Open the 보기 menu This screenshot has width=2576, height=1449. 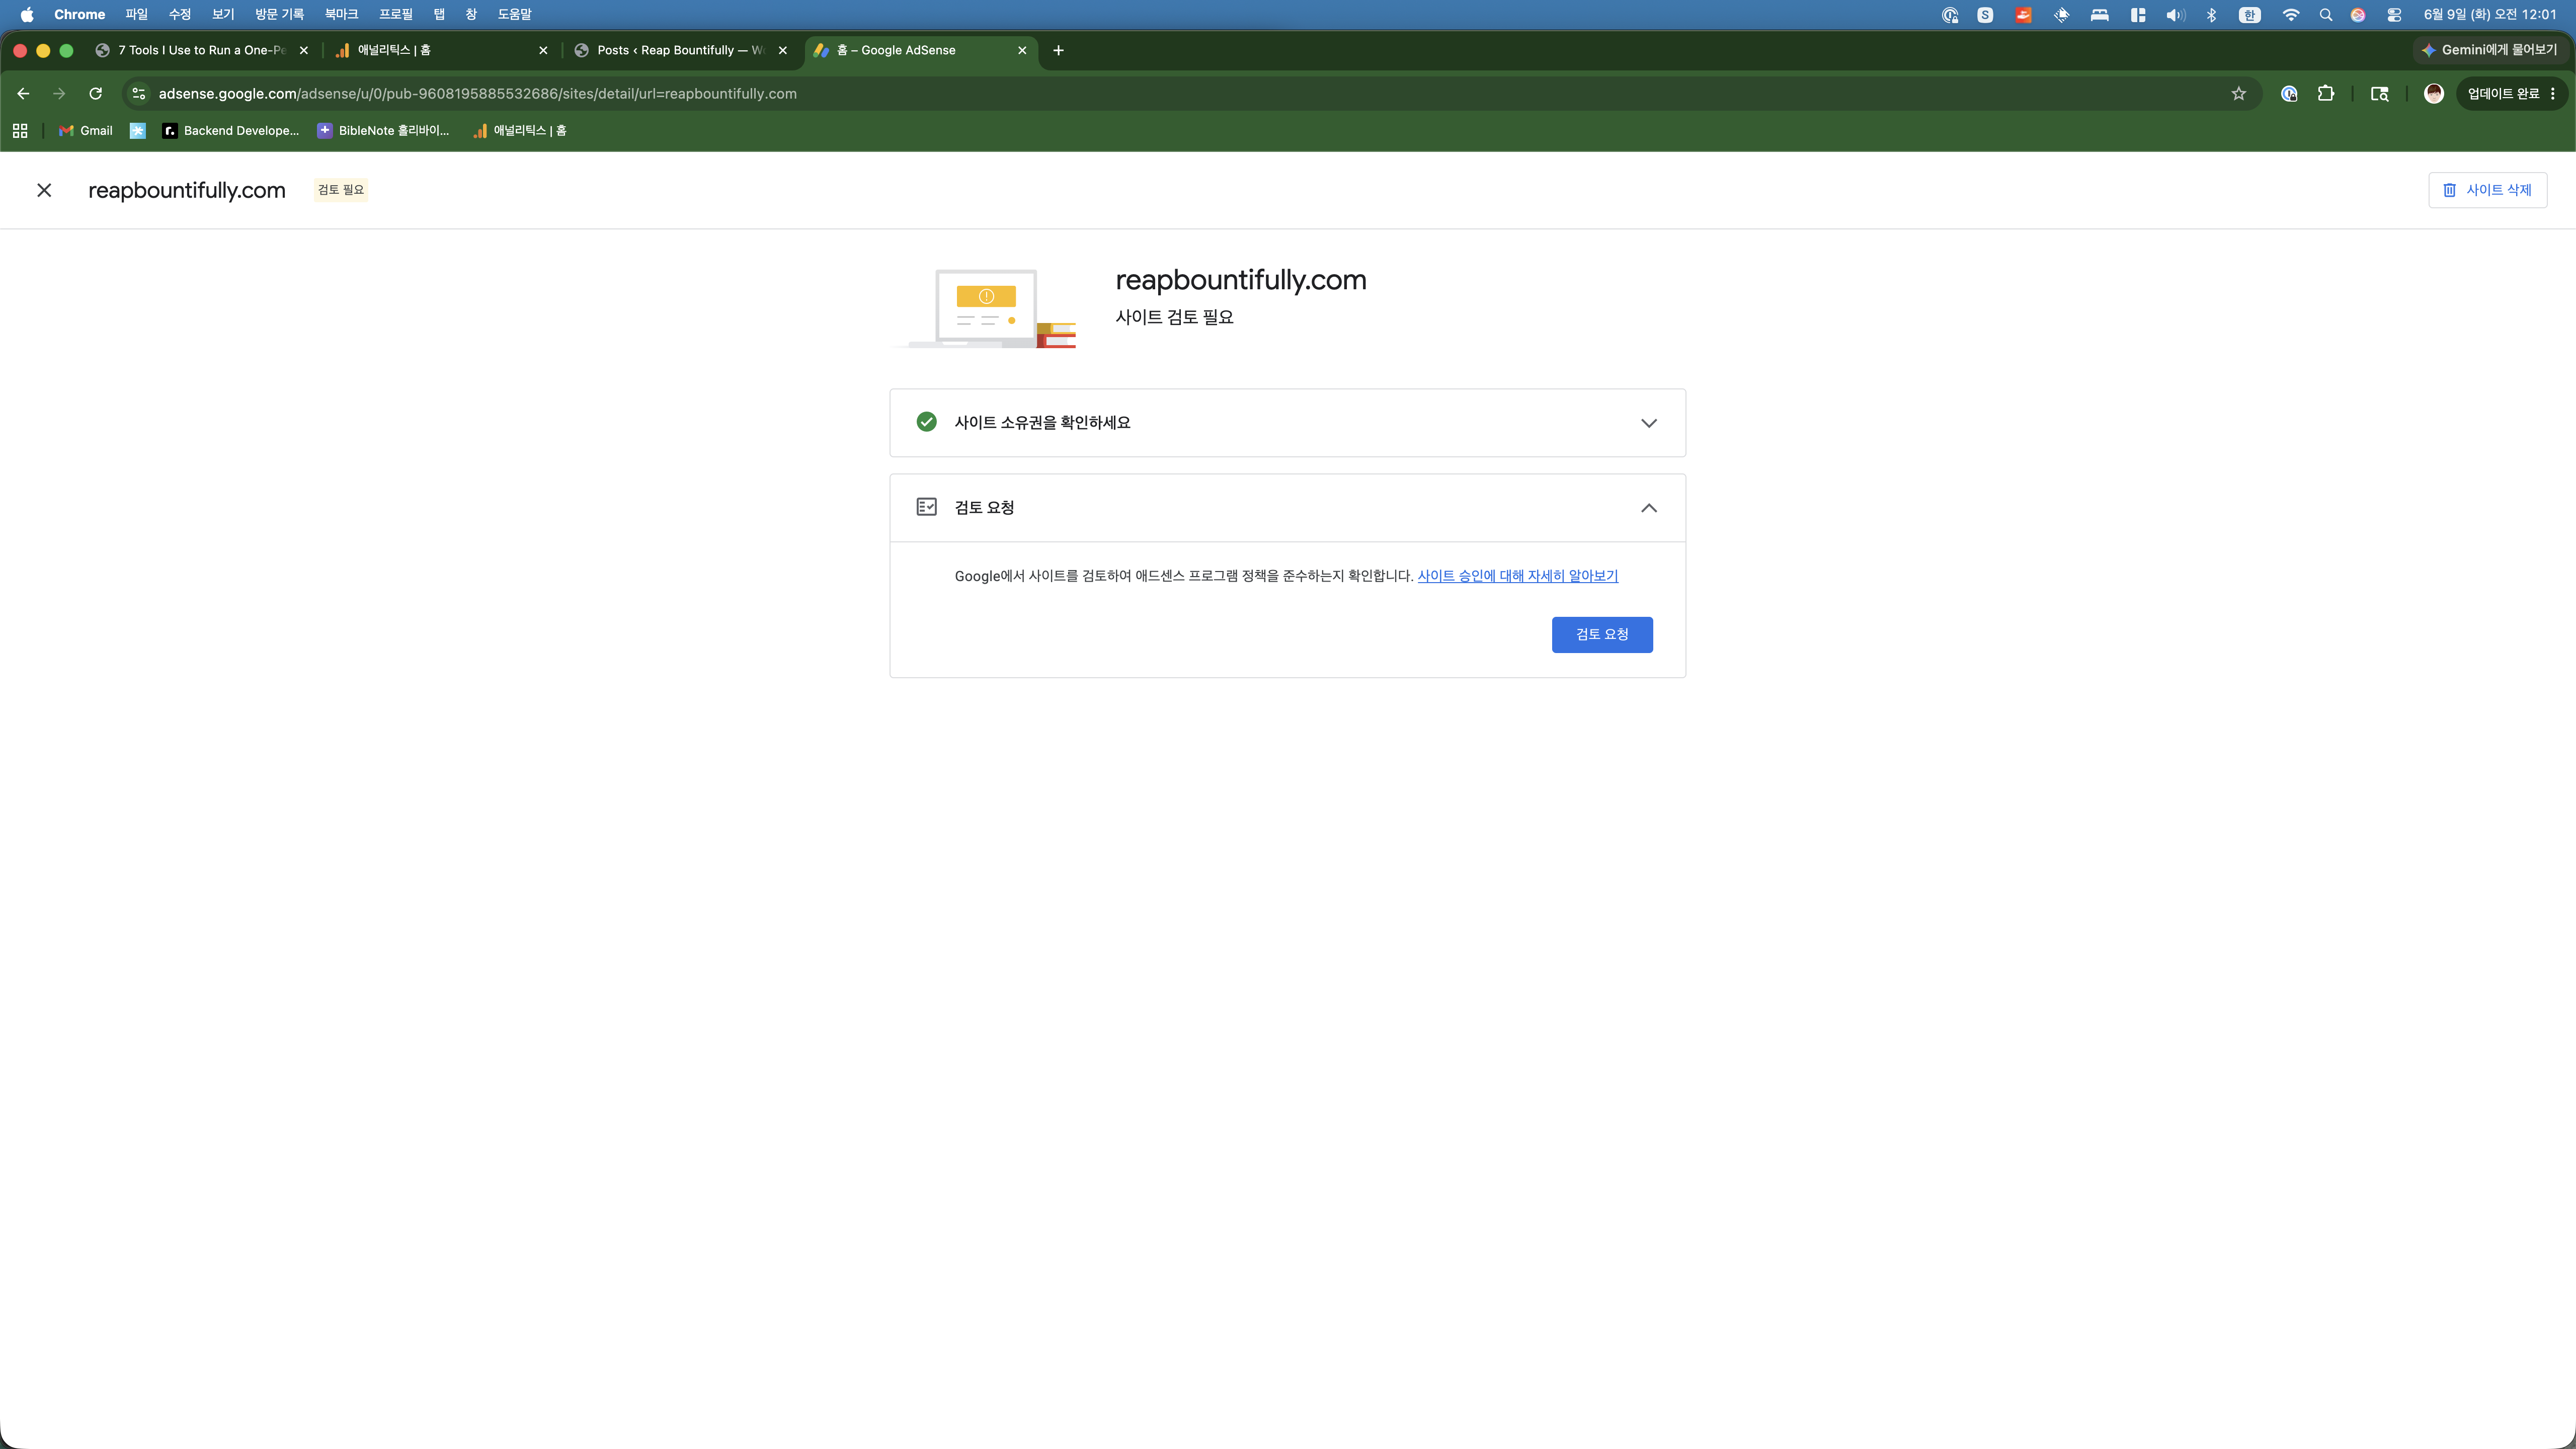223,14
